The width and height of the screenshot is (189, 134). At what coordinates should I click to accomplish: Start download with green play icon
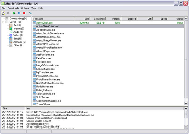[x=14, y=13]
